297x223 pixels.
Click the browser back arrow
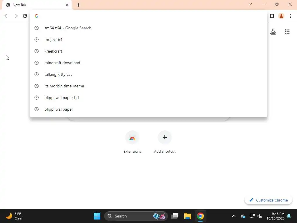tap(6, 16)
